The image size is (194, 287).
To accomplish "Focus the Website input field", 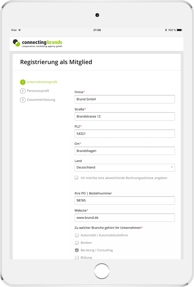I will [124, 217].
